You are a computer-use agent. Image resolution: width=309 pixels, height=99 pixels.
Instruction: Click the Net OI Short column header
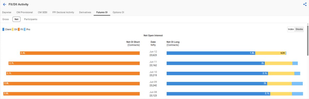click(x=133, y=43)
